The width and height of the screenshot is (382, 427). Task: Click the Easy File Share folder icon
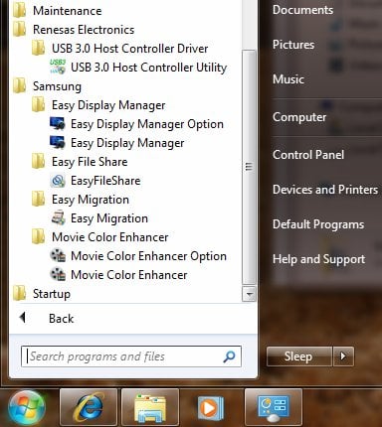pyautogui.click(x=38, y=162)
